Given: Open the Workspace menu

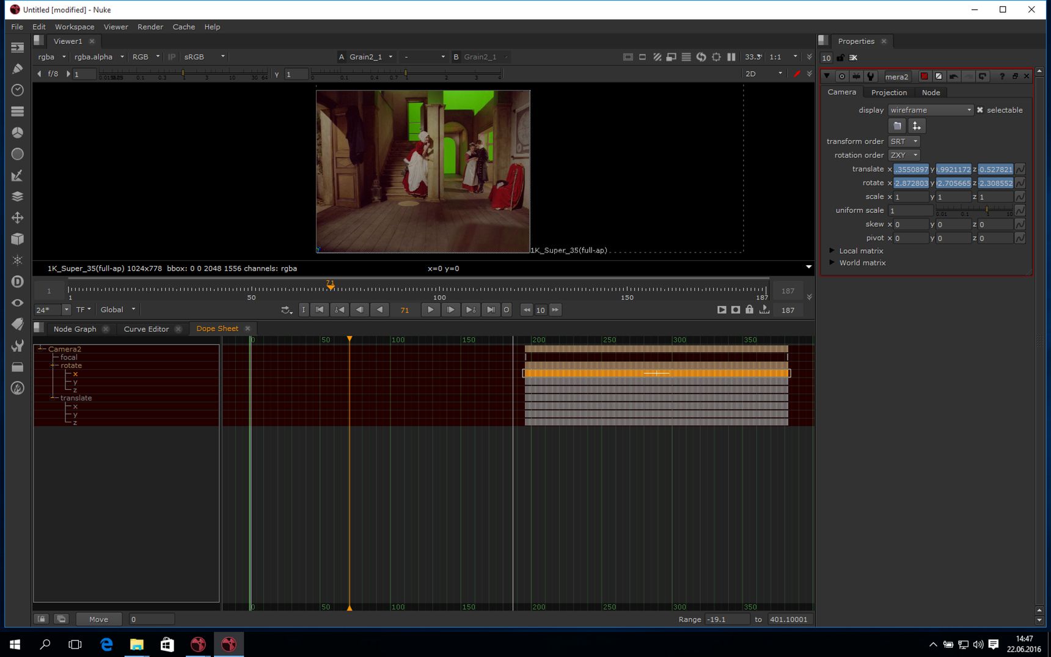Looking at the screenshot, I should pos(75,27).
